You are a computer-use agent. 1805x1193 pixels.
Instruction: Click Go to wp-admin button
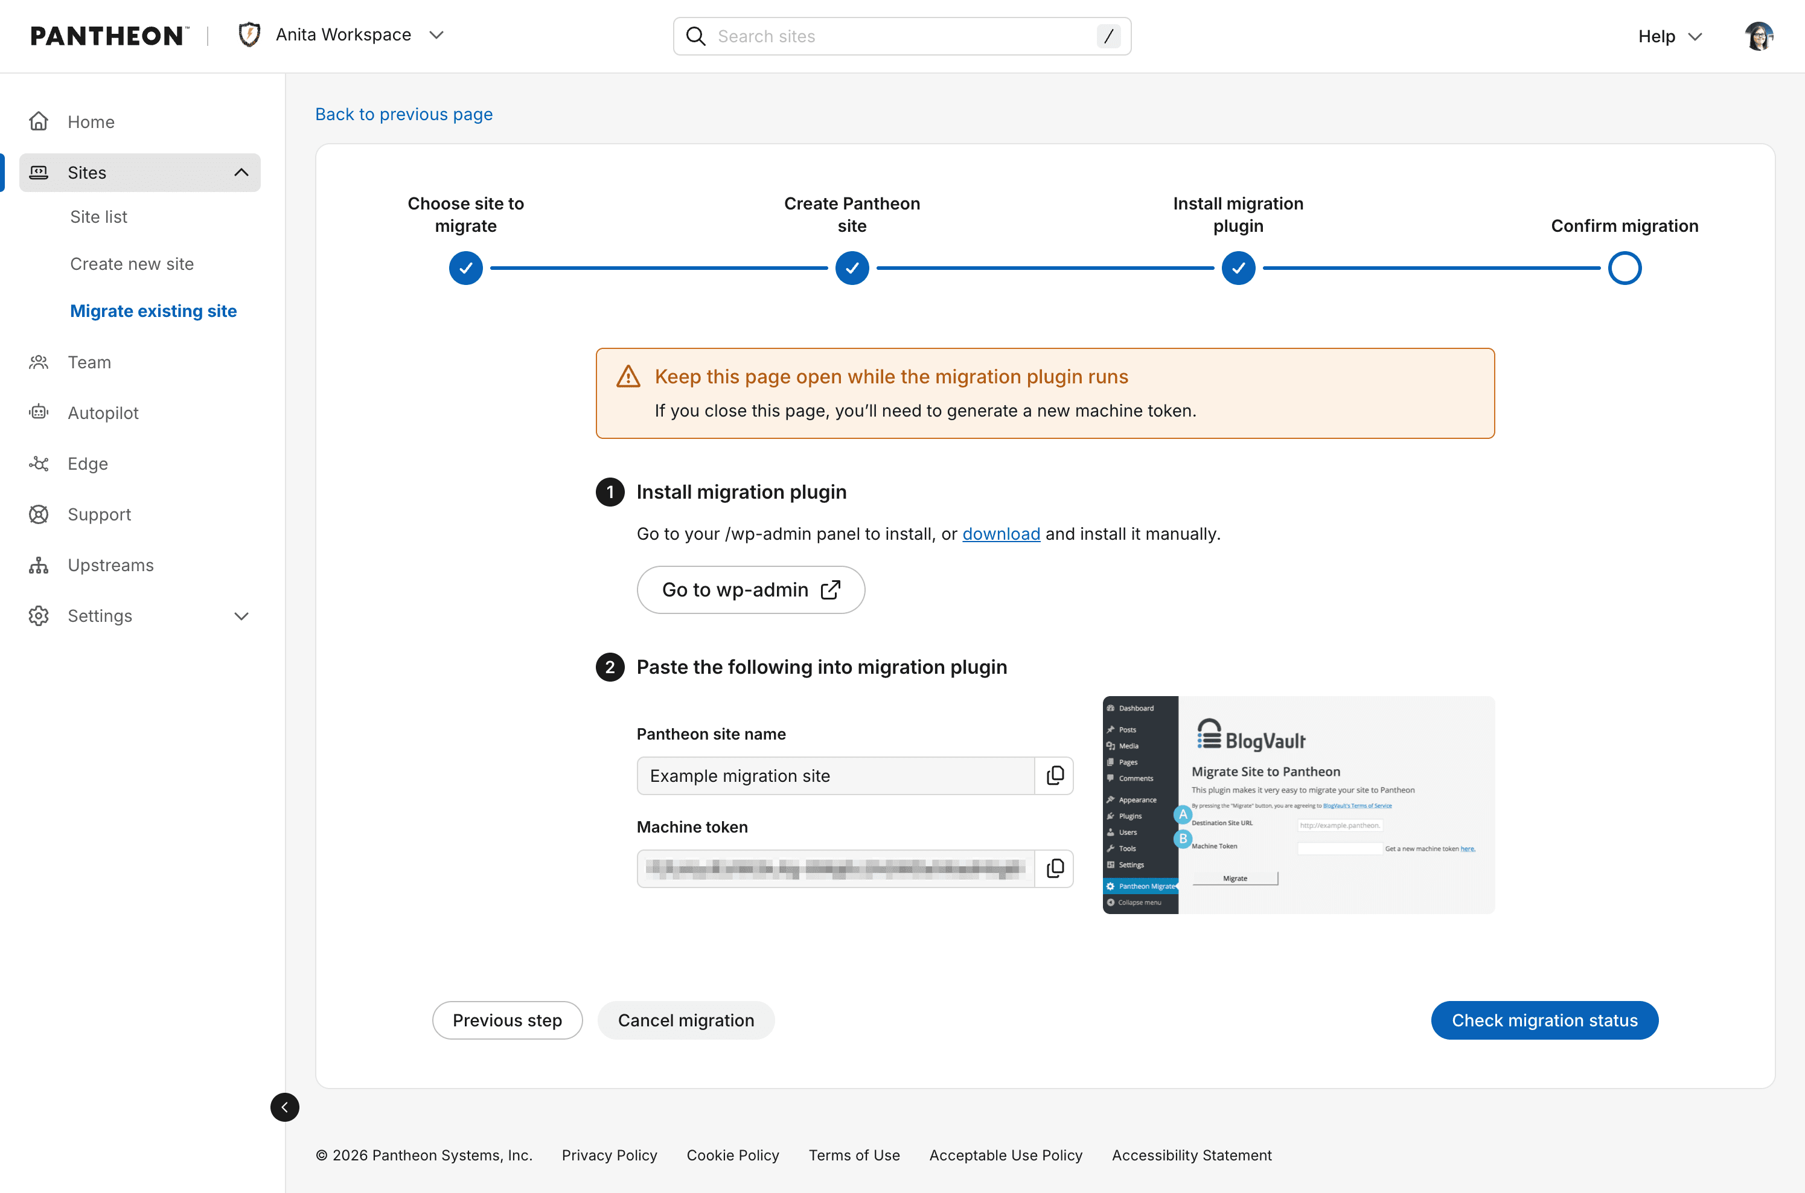[x=751, y=590]
